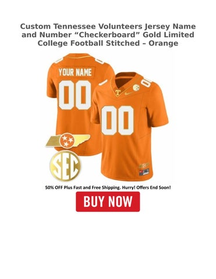Click the jock tag at jersey hem
Image resolution: width=216 pixels, height=279 pixels.
(x=144, y=172)
